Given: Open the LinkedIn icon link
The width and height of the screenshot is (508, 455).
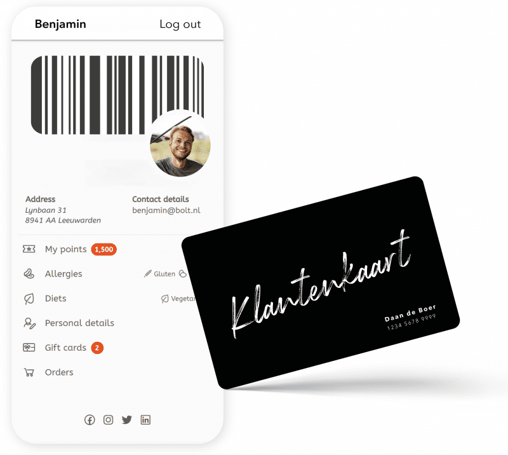Looking at the screenshot, I should pos(145,419).
